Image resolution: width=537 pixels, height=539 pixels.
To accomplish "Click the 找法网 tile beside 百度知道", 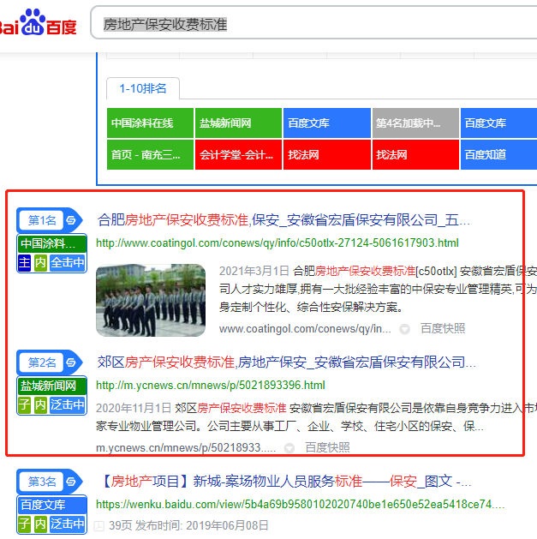I will coord(415,155).
